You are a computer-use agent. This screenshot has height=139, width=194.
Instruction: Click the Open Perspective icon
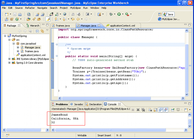click(160, 14)
